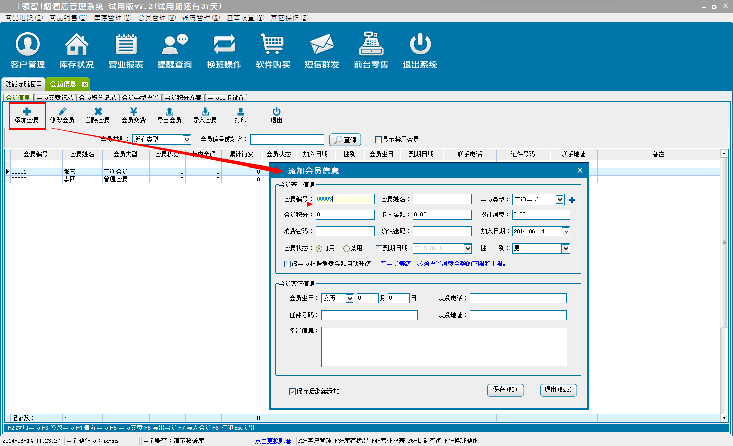The height and width of the screenshot is (446, 733).
Task: Expand the 性别 gender dropdown
Action: [x=565, y=248]
